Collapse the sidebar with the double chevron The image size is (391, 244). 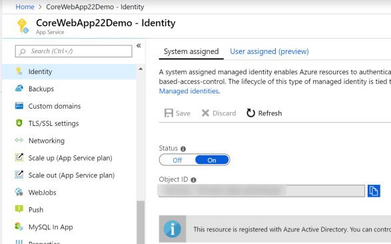[x=139, y=45]
